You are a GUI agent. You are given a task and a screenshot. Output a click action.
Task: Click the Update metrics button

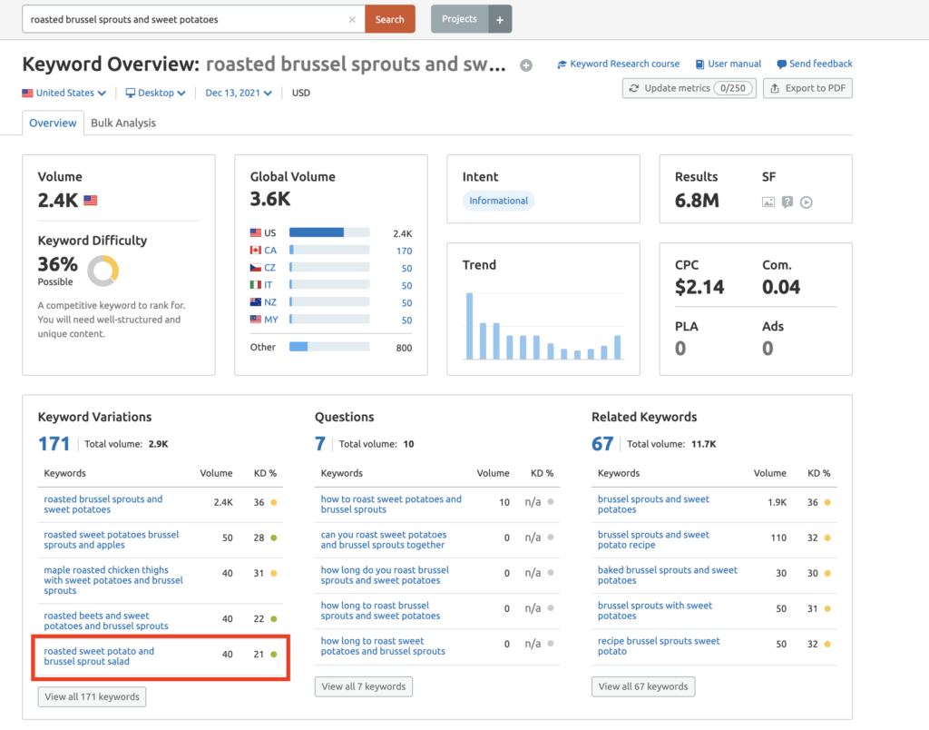[689, 88]
